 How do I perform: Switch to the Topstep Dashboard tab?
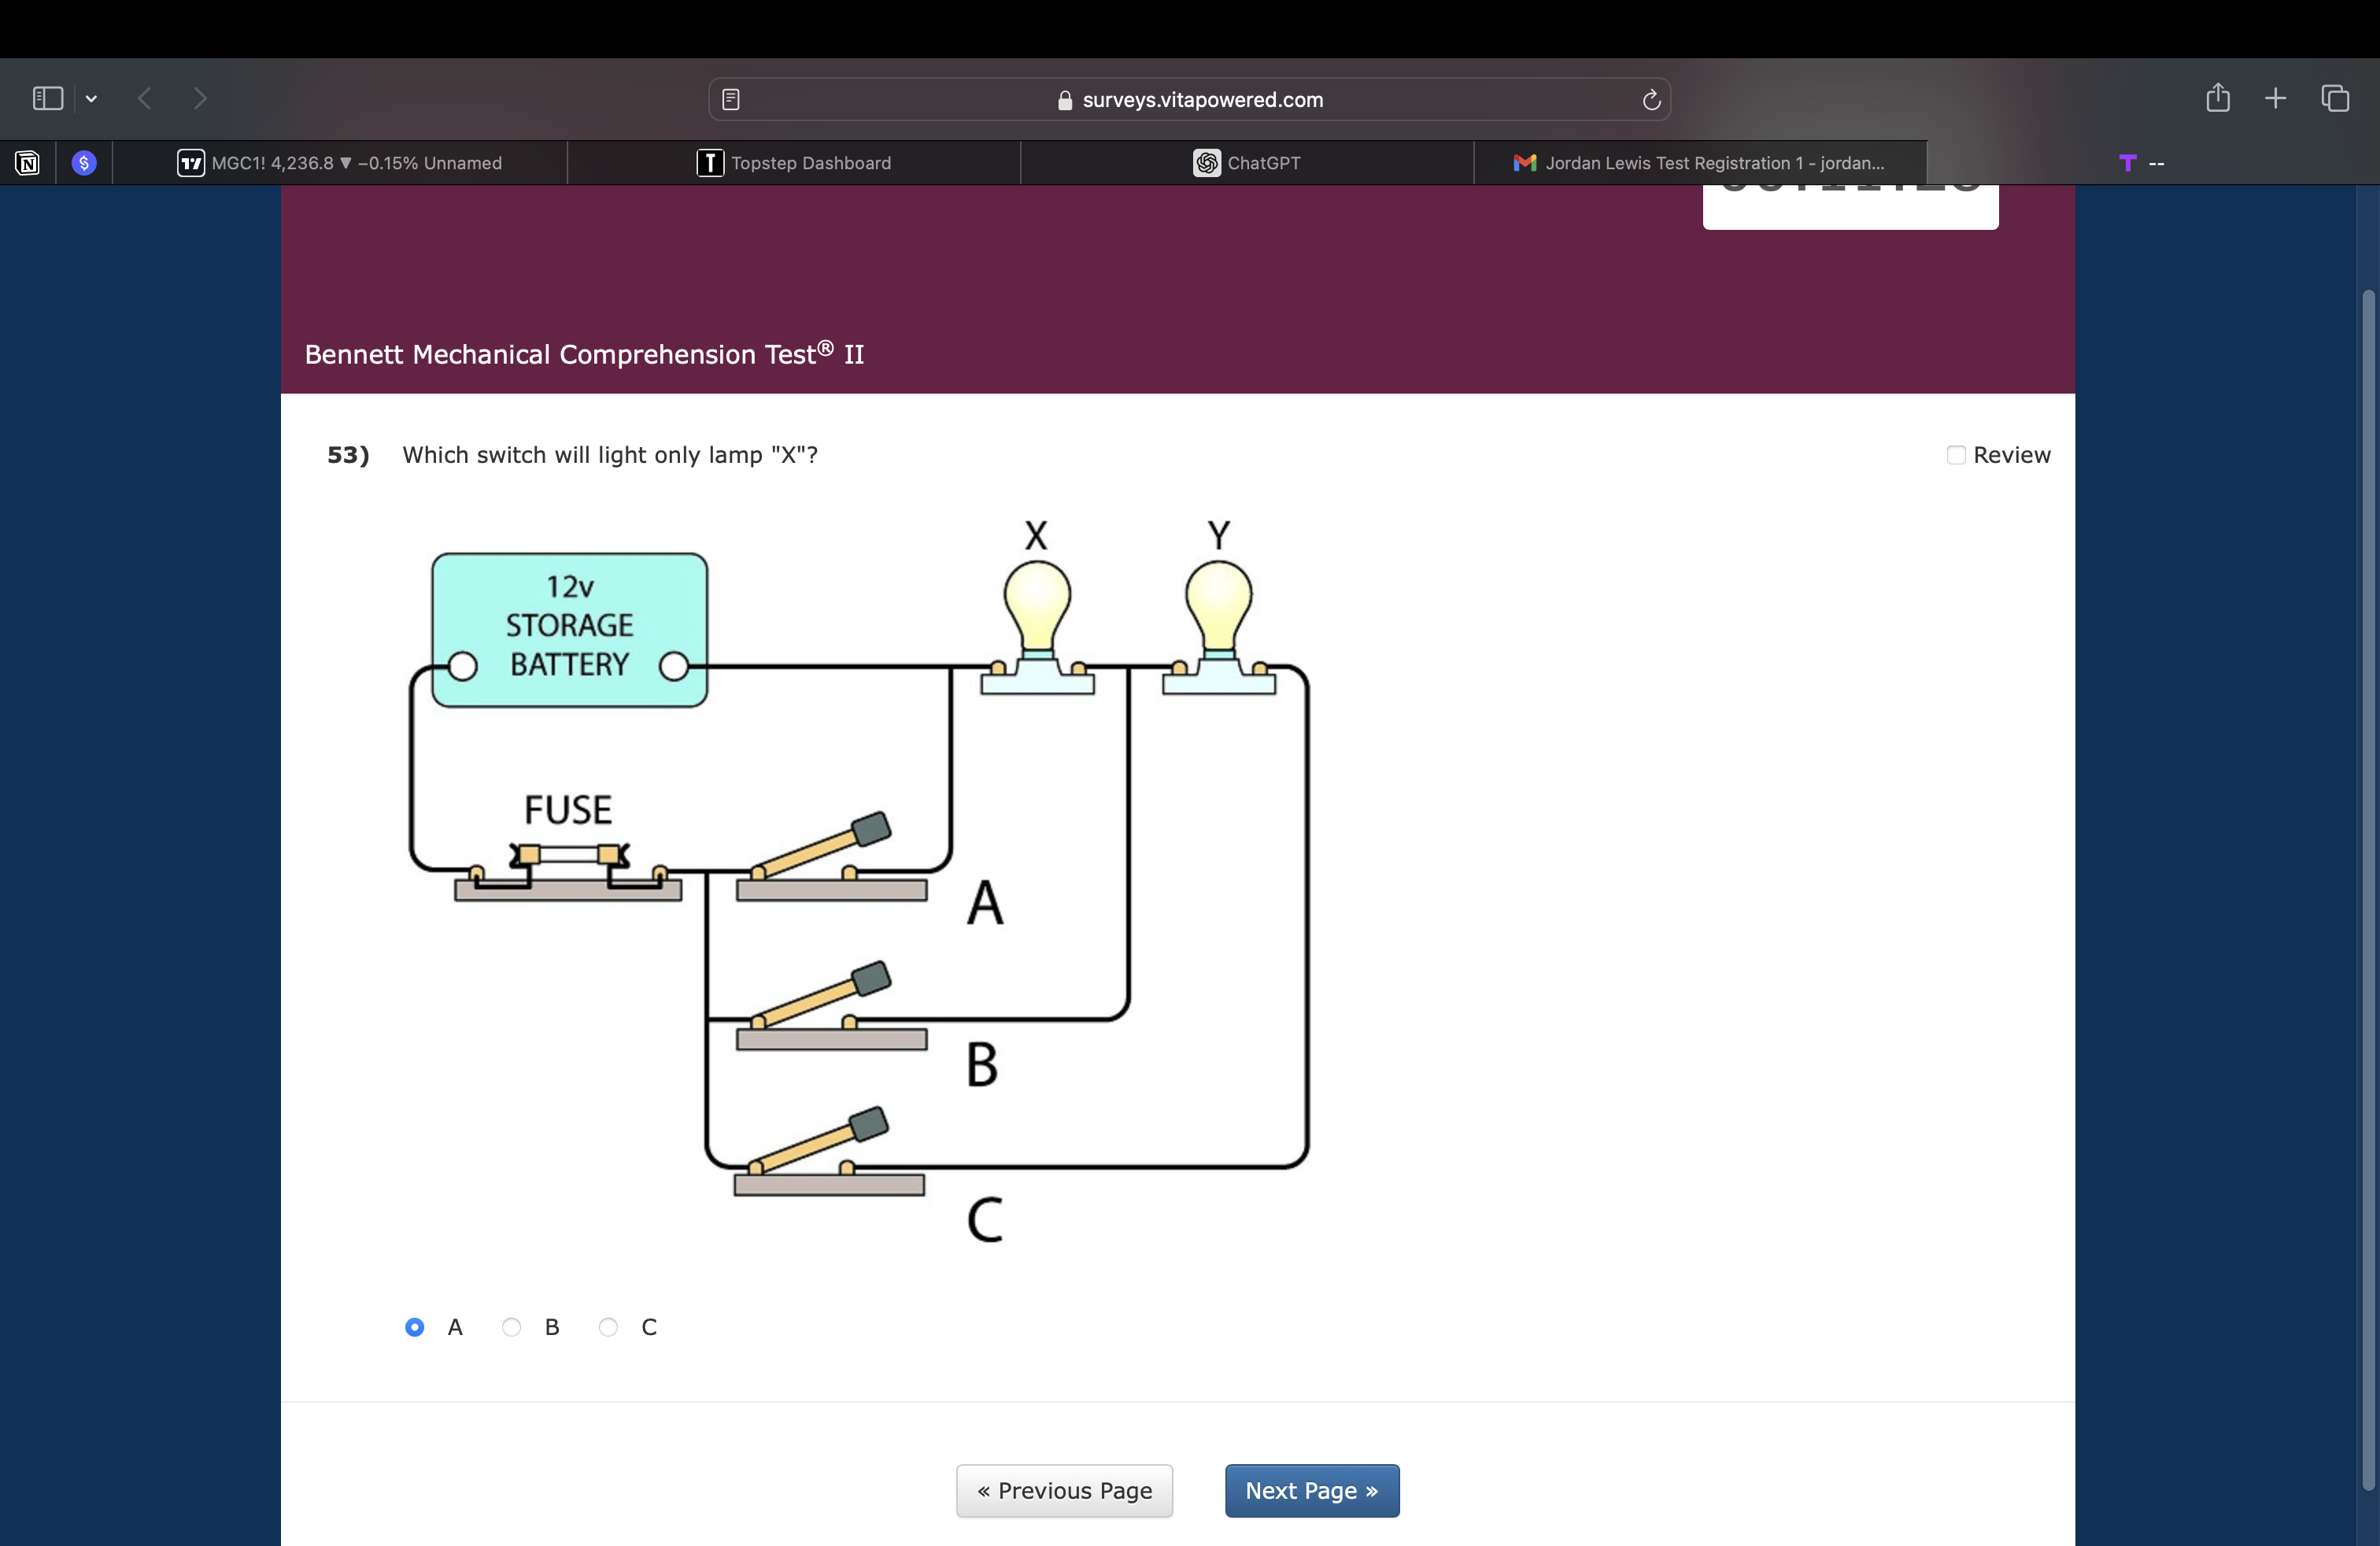coord(794,163)
